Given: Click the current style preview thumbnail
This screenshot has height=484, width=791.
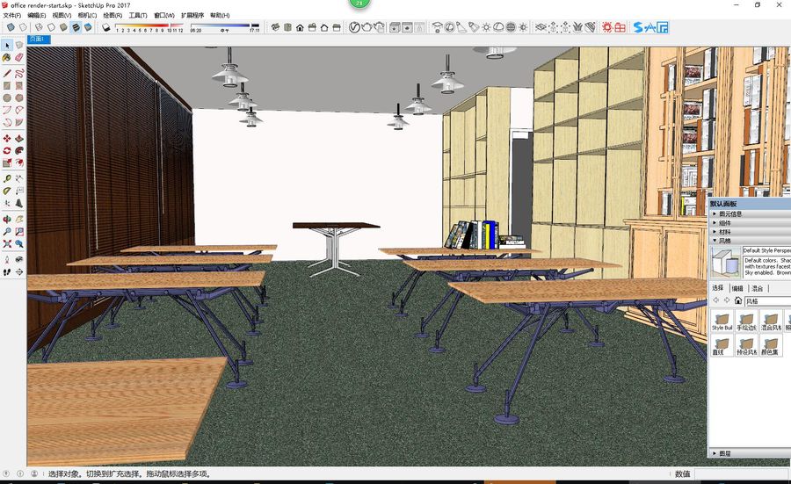Looking at the screenshot, I should [x=725, y=261].
